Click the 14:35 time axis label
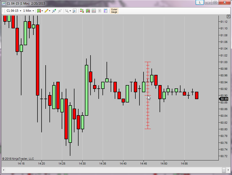 click(103, 164)
